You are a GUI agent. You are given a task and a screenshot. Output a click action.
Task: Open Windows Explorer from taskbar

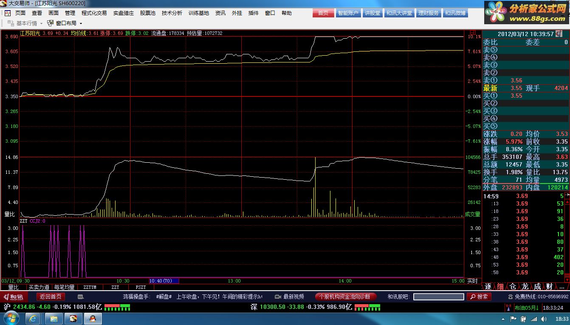pyautogui.click(x=54, y=318)
